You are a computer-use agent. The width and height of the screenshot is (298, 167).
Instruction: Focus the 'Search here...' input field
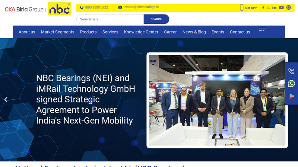[110, 19]
